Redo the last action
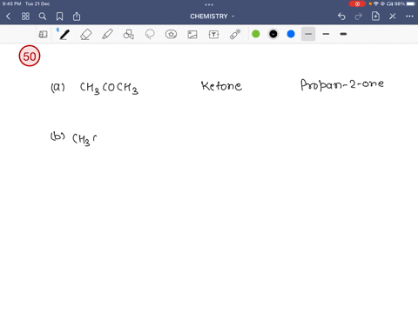The image size is (418, 313). (359, 17)
